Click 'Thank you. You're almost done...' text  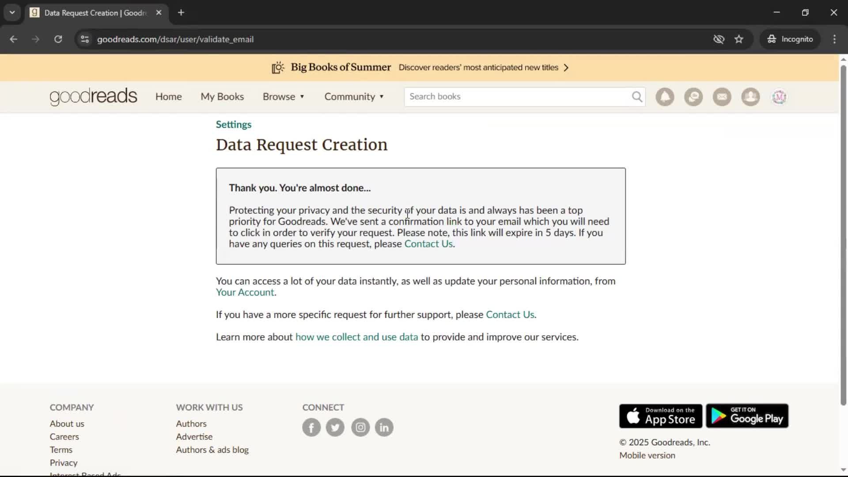click(300, 188)
